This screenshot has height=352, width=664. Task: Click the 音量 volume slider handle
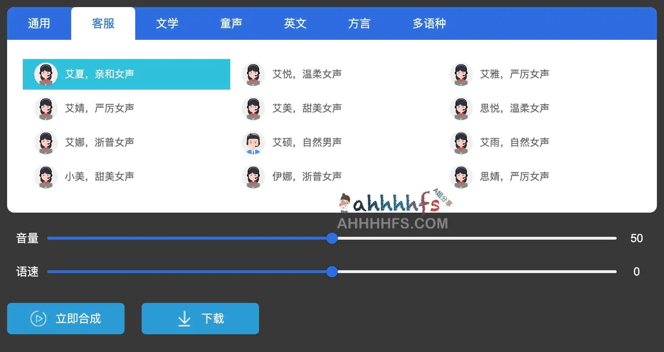tap(332, 238)
